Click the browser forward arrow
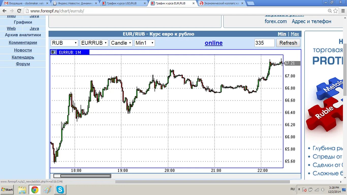Viewport: 347px width, 195px height. tap(12, 11)
